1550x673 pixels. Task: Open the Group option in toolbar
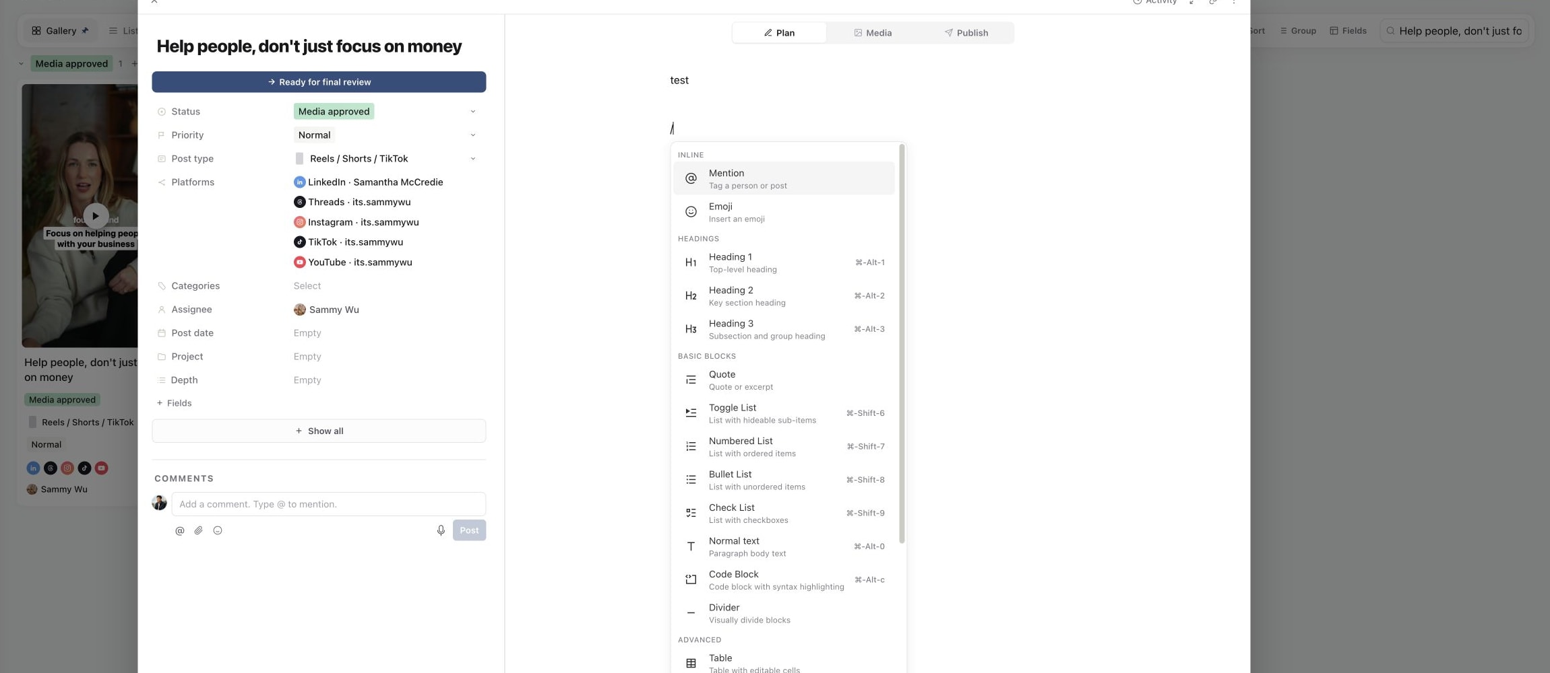(1298, 31)
